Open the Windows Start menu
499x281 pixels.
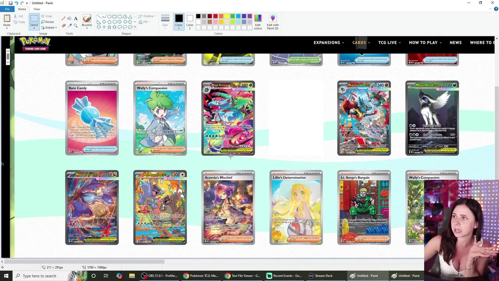(x=6, y=276)
